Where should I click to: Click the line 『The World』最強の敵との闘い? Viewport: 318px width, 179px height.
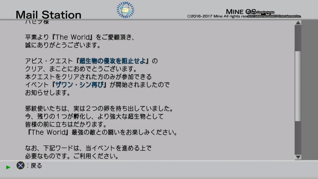[102, 132]
